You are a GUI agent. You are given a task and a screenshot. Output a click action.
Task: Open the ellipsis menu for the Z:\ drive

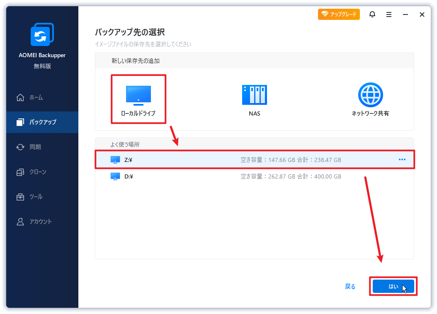[x=402, y=159]
